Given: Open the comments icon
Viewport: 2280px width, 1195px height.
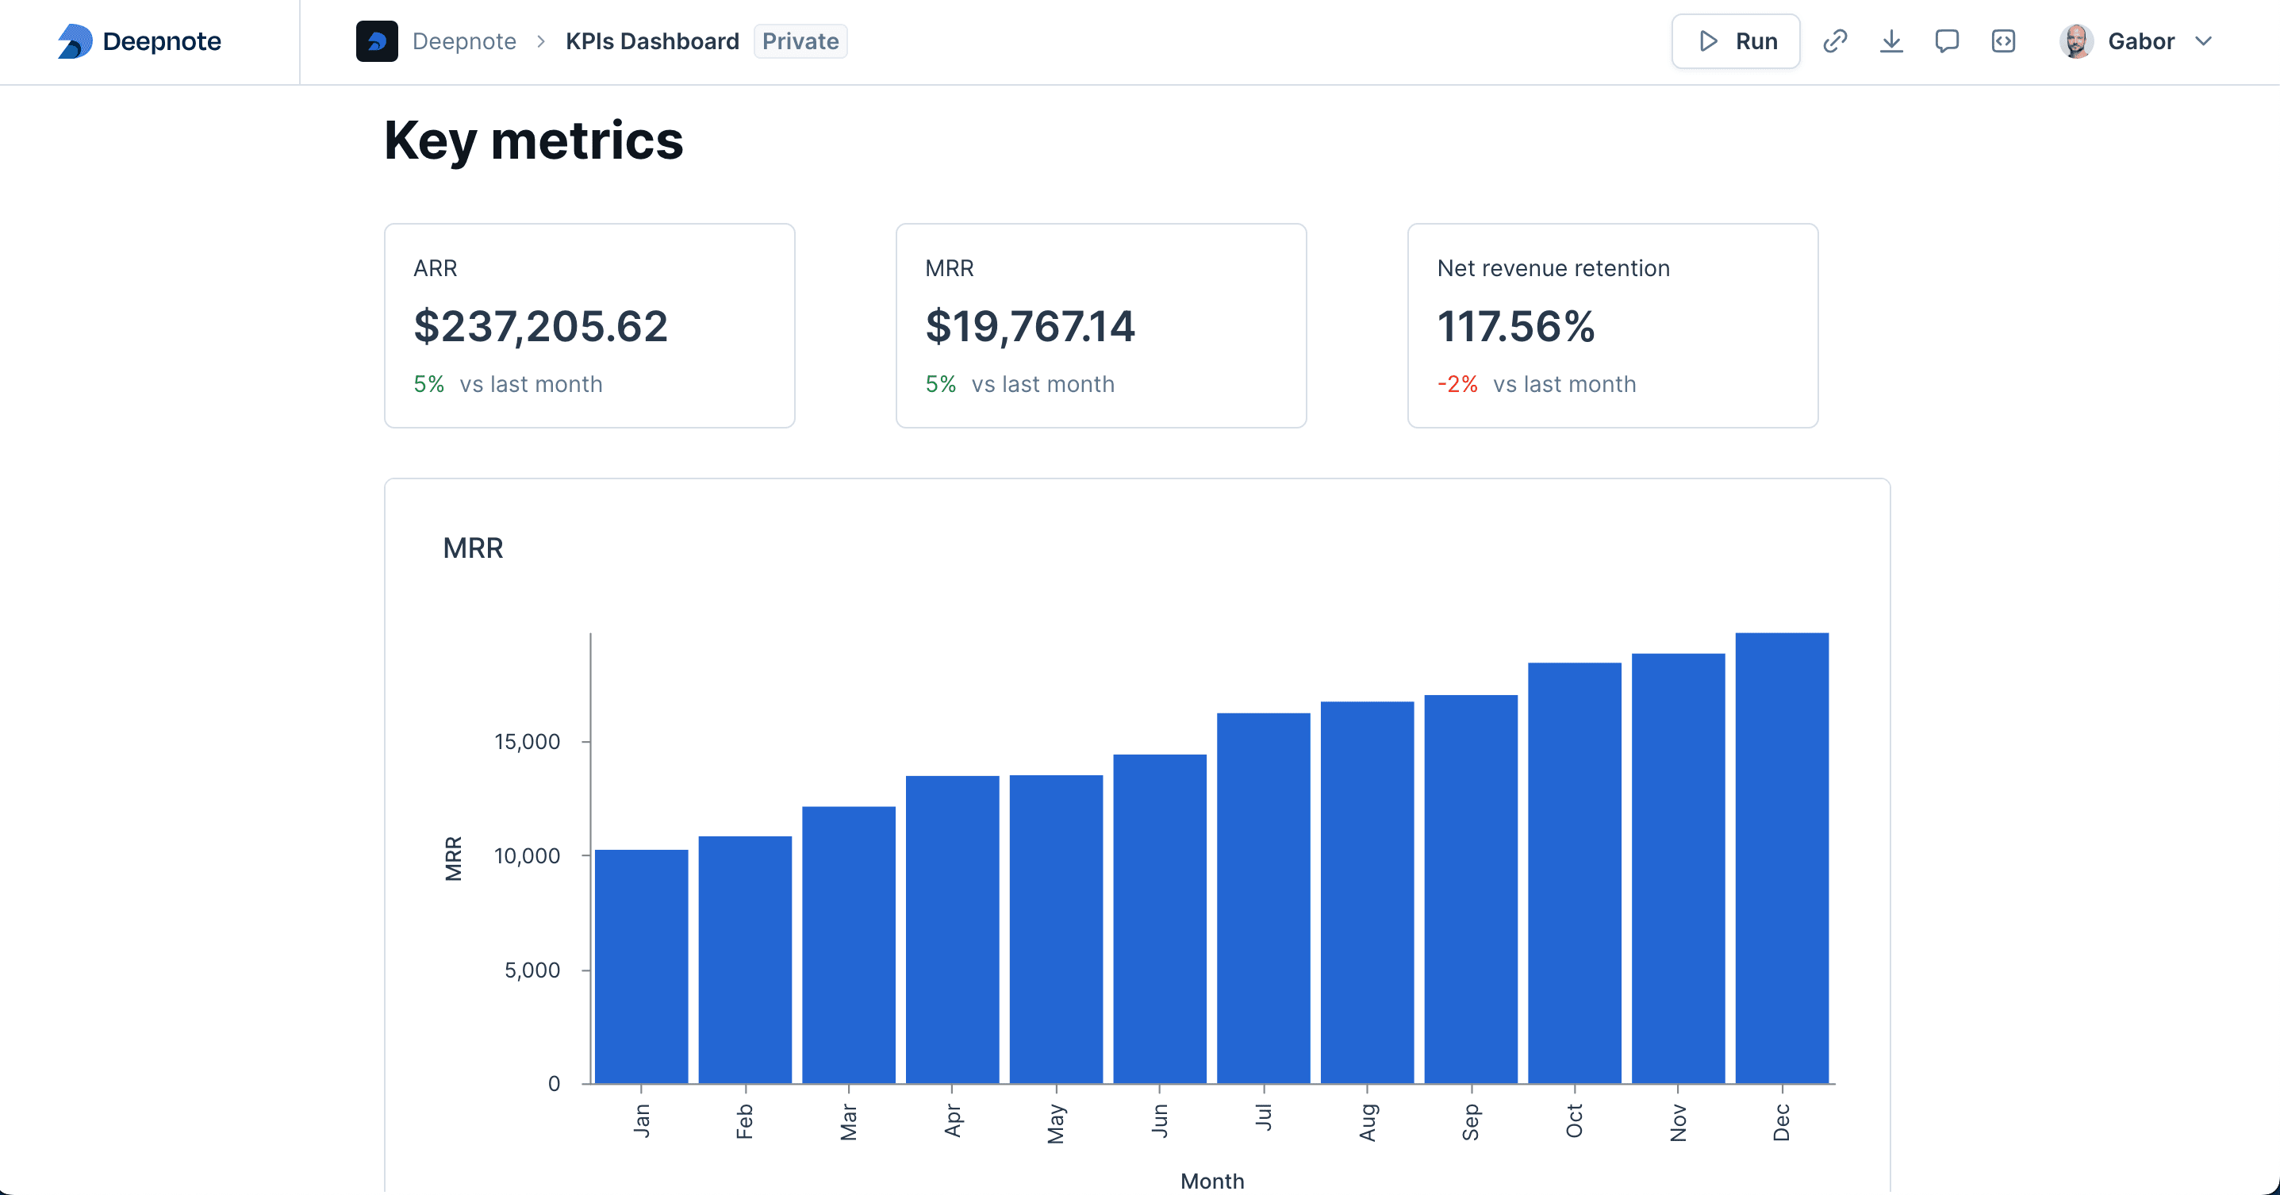Looking at the screenshot, I should 1946,41.
